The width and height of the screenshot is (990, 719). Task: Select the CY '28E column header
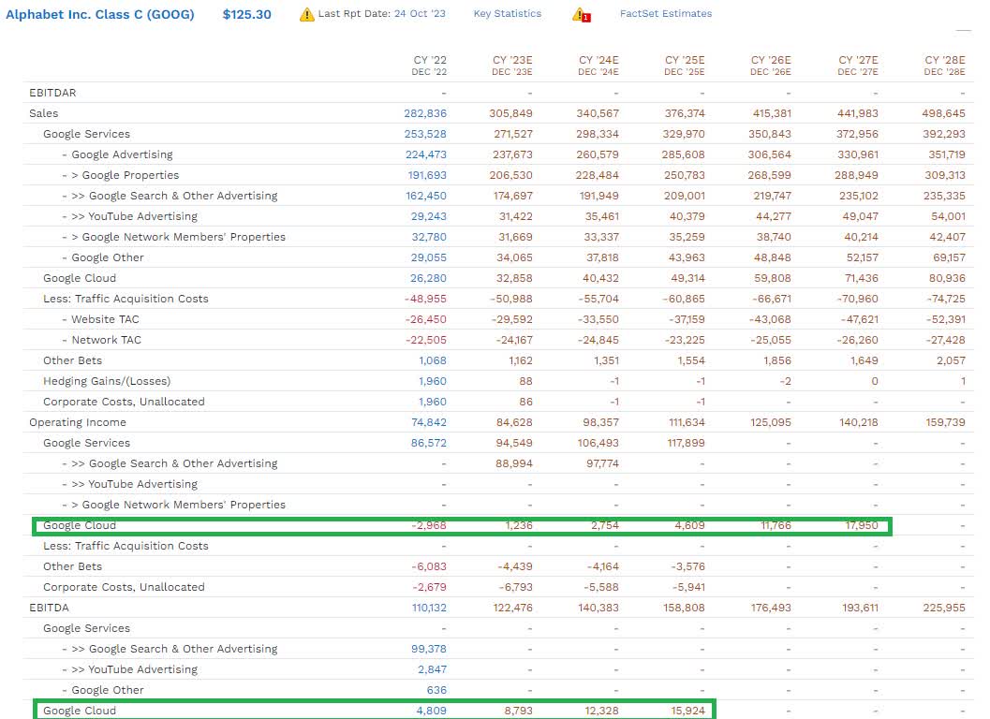[x=945, y=66]
